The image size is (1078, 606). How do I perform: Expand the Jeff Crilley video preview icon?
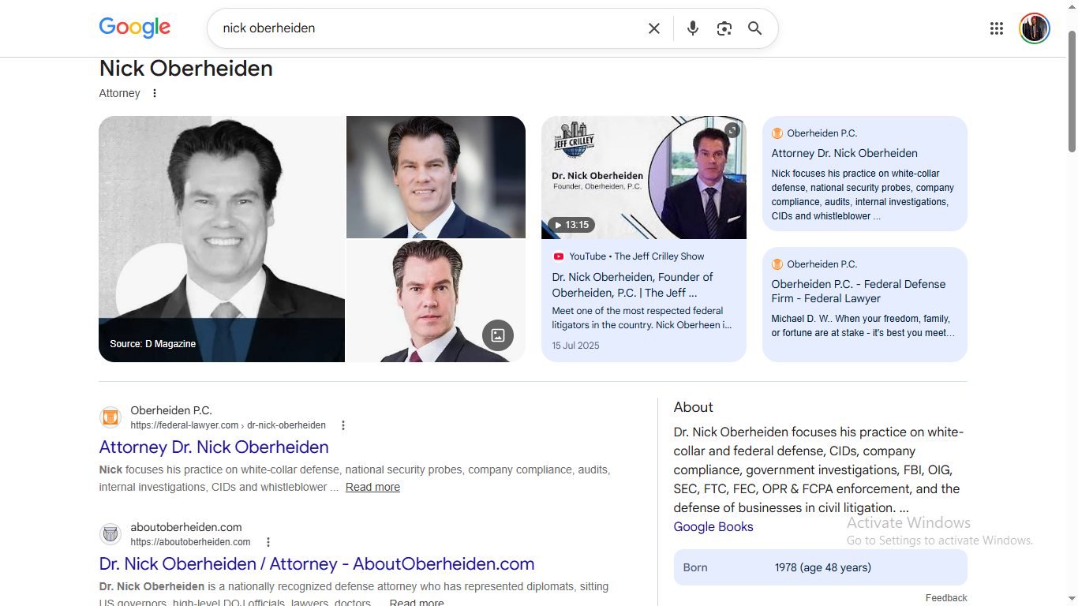pyautogui.click(x=732, y=130)
